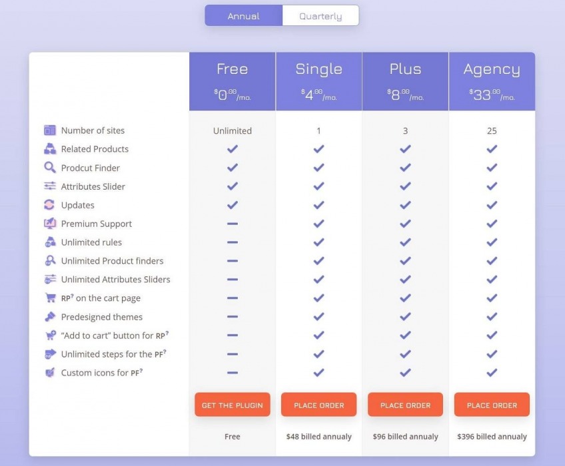Click the Predesigned themes brush icon

(50, 317)
